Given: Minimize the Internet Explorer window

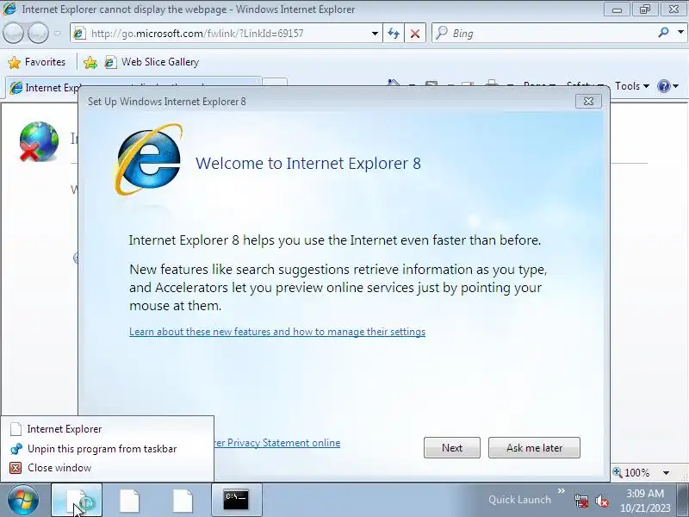Looking at the screenshot, I should 617,9.
